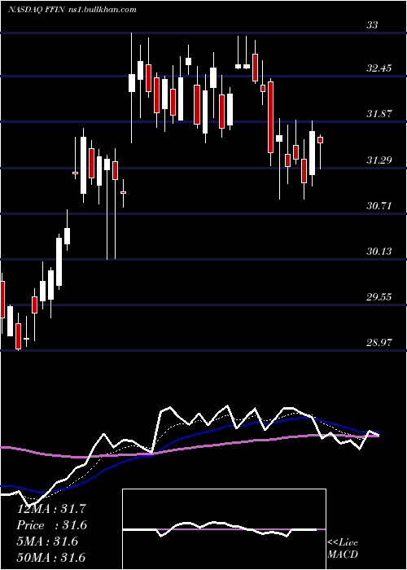
Task: Click the 30.71 price axis label
Action: 379,206
